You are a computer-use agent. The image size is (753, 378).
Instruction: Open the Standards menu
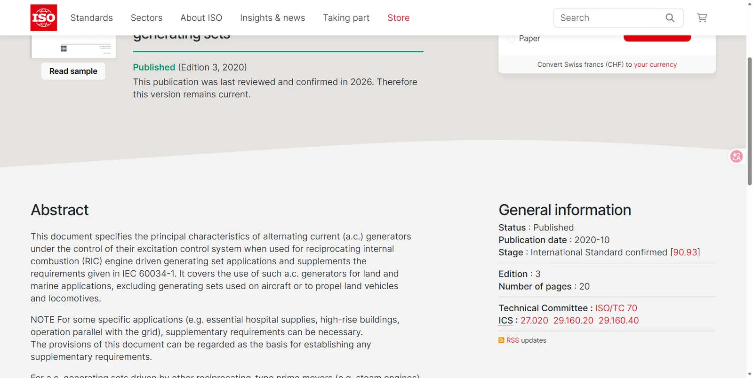tap(92, 18)
